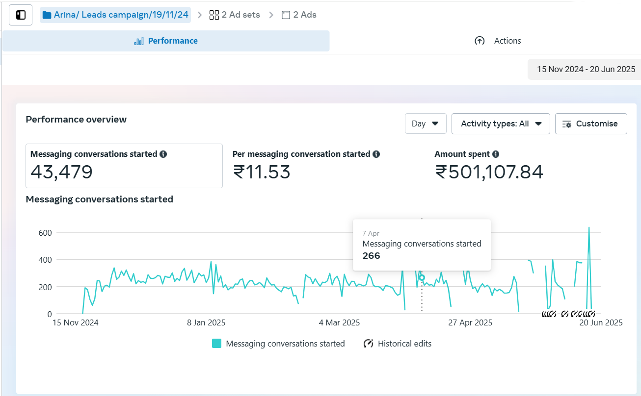Click the Performance bar chart icon
The image size is (641, 396).
coord(139,41)
